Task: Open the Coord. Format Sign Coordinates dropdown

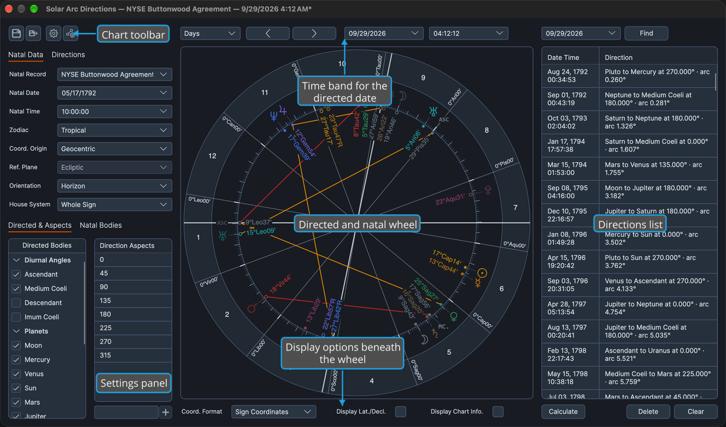Action: [274, 412]
